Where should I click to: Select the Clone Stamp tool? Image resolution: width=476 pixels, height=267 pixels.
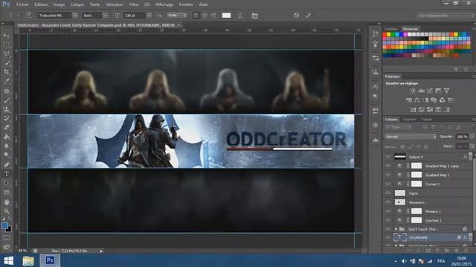click(x=7, y=109)
